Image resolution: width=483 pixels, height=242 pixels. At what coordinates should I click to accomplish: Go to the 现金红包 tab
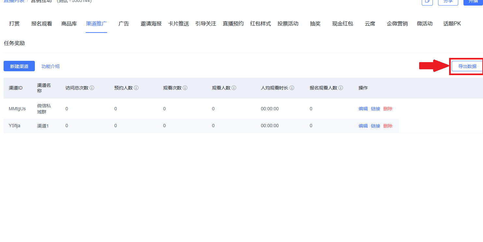[343, 24]
